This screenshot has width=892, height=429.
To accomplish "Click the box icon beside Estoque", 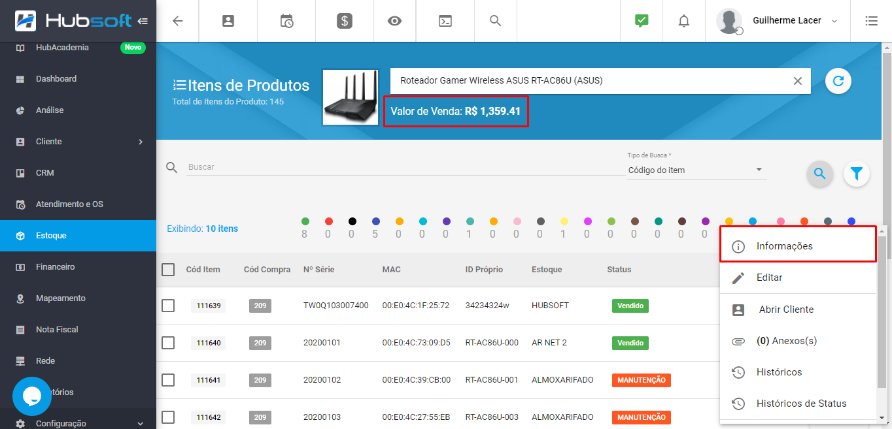I will 20,236.
